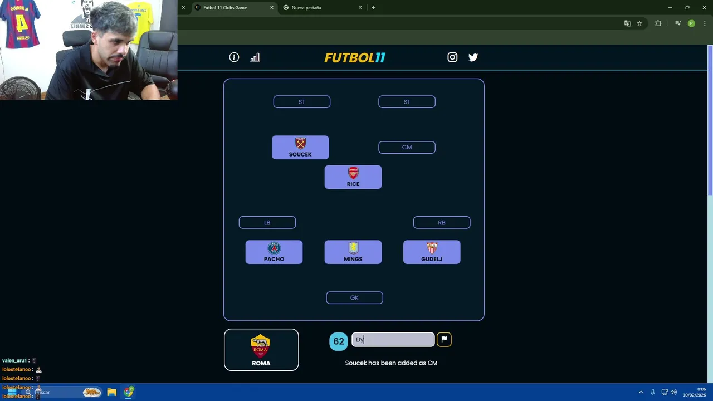Click the 62 countdown timer circle

coord(339,341)
